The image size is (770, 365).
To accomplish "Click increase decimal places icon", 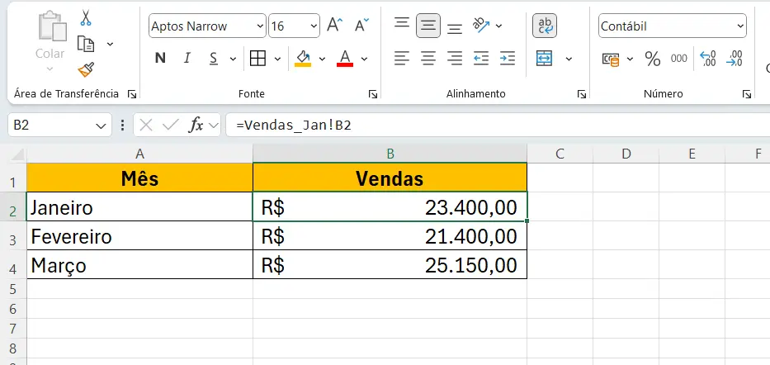I will 707,59.
